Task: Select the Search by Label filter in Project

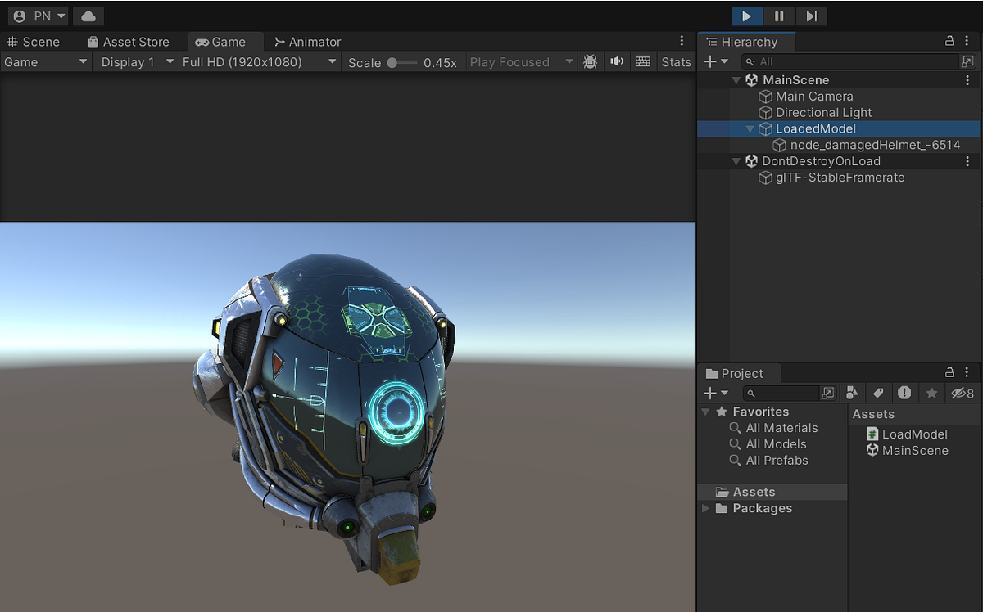Action: [x=878, y=393]
